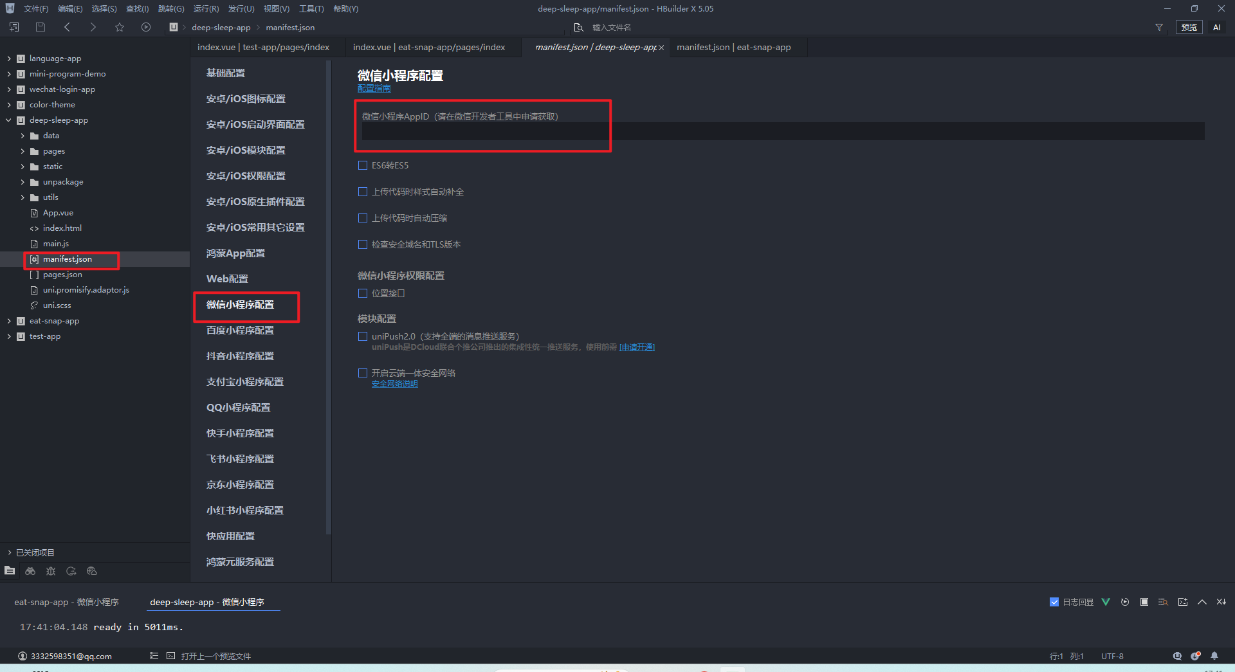Open the sync panel icon at sidebar bottom

71,571
